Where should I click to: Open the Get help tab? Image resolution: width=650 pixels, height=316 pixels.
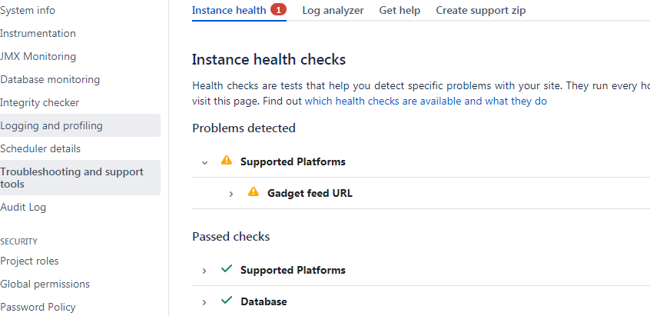(x=400, y=10)
